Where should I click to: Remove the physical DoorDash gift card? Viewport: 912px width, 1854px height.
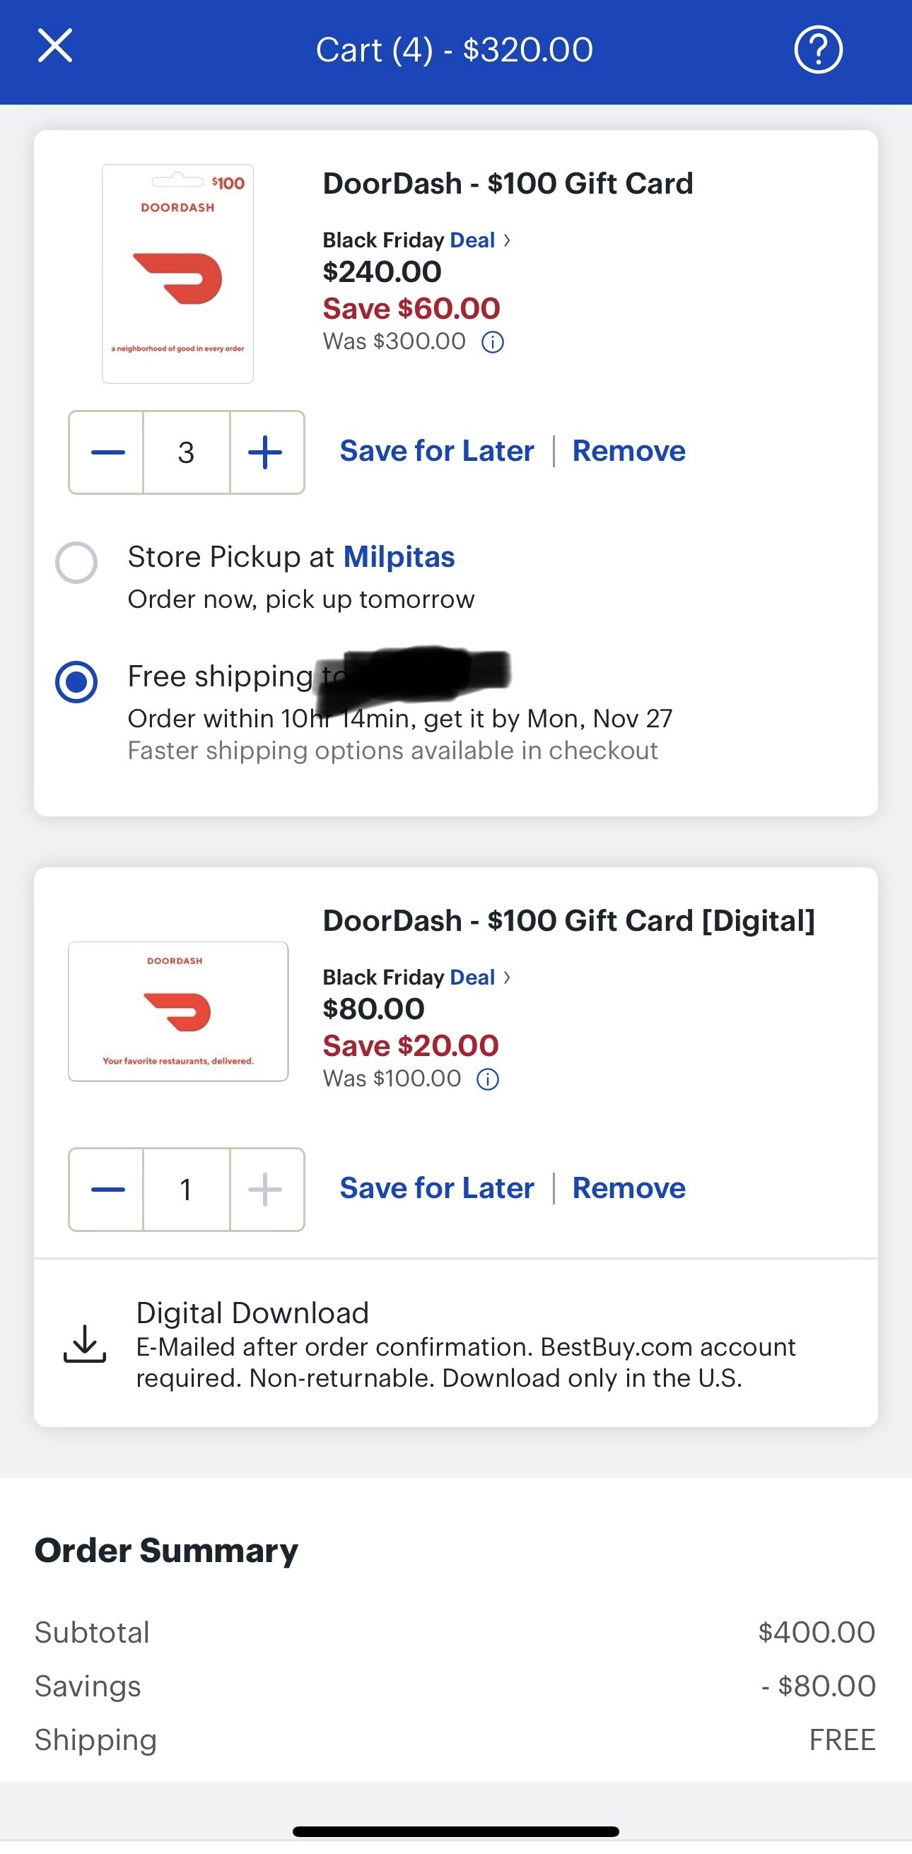click(x=629, y=451)
